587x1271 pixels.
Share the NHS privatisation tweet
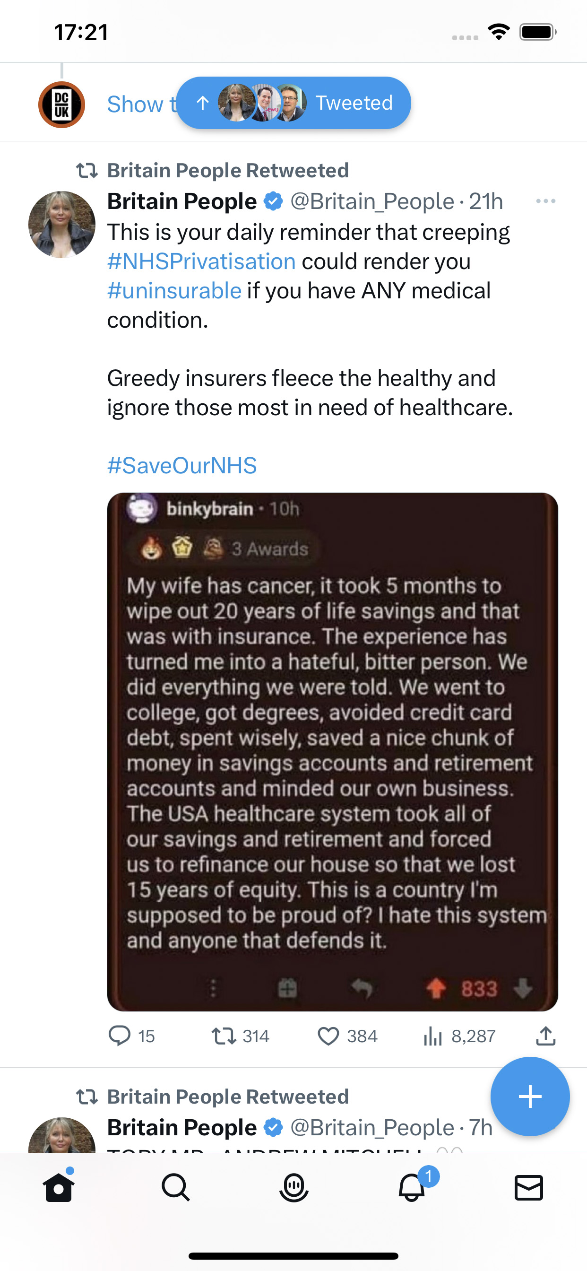pos(545,1036)
